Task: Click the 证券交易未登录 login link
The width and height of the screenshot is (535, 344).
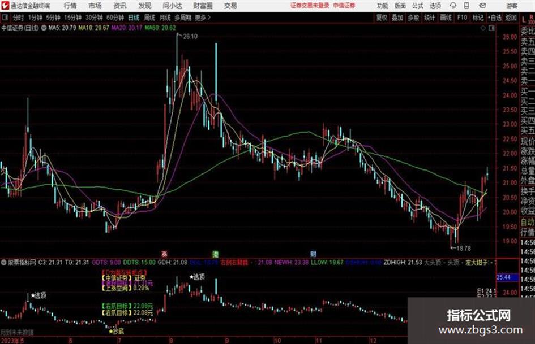Action: 310,6
